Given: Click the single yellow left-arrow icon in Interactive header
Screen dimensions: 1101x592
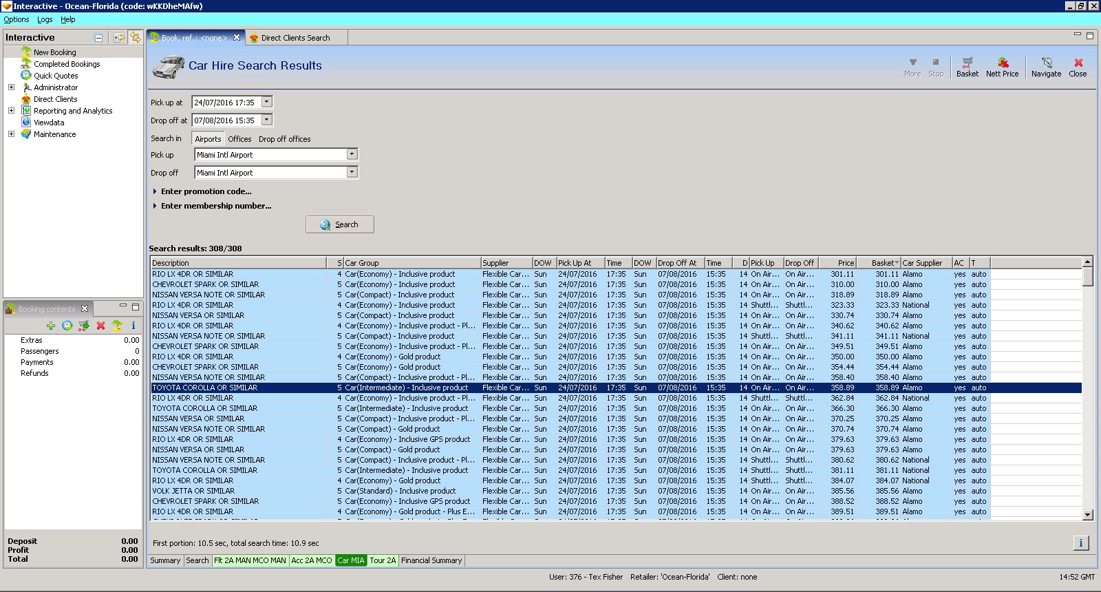Looking at the screenshot, I should 120,38.
